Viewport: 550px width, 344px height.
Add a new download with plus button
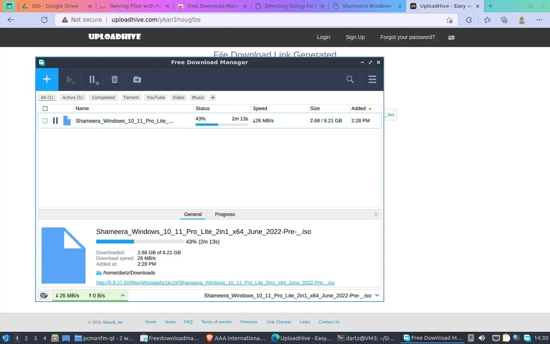[x=47, y=79]
